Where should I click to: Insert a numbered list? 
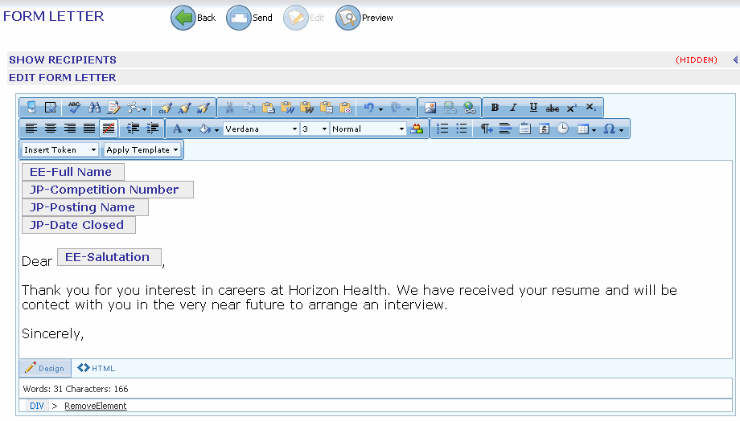[x=442, y=129]
